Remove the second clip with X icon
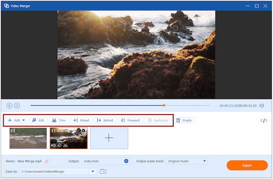The image size is (273, 179). pos(83,131)
